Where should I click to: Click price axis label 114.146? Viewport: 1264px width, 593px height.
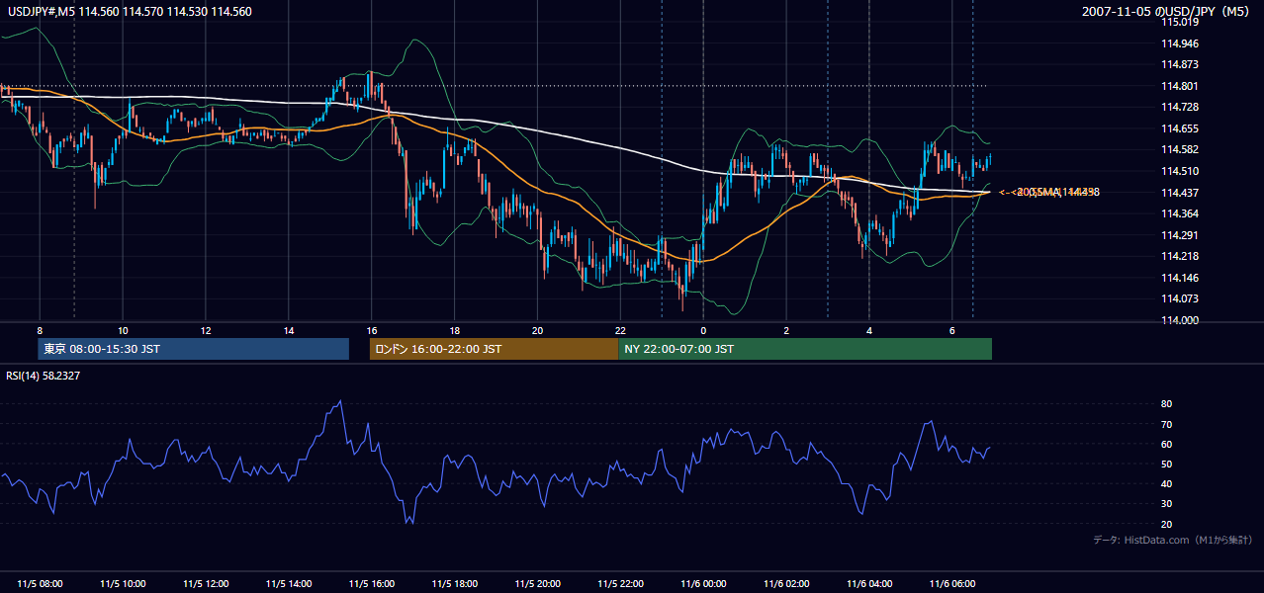click(x=1179, y=278)
